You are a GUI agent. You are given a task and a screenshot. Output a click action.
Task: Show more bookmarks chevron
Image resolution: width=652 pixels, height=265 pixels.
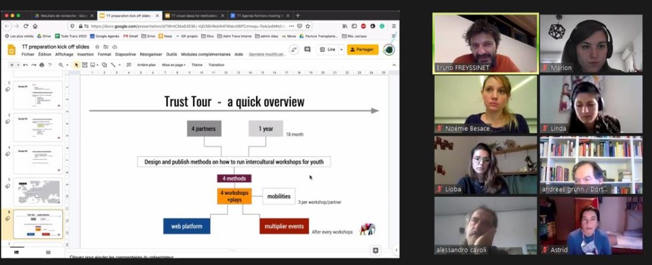[x=393, y=36]
